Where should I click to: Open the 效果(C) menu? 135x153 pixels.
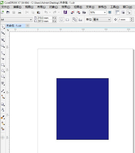66,7
